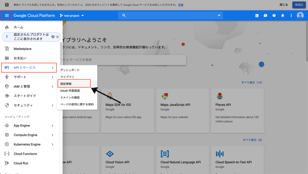Expand the Compute Engine submenu chevron
This screenshot has height=174, width=308.
52,135
